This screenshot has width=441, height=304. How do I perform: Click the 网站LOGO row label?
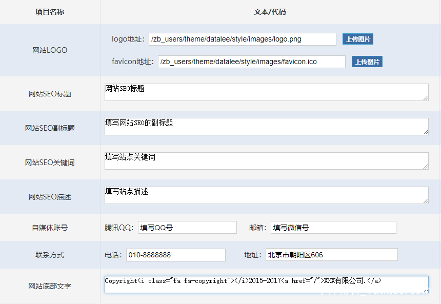click(50, 50)
